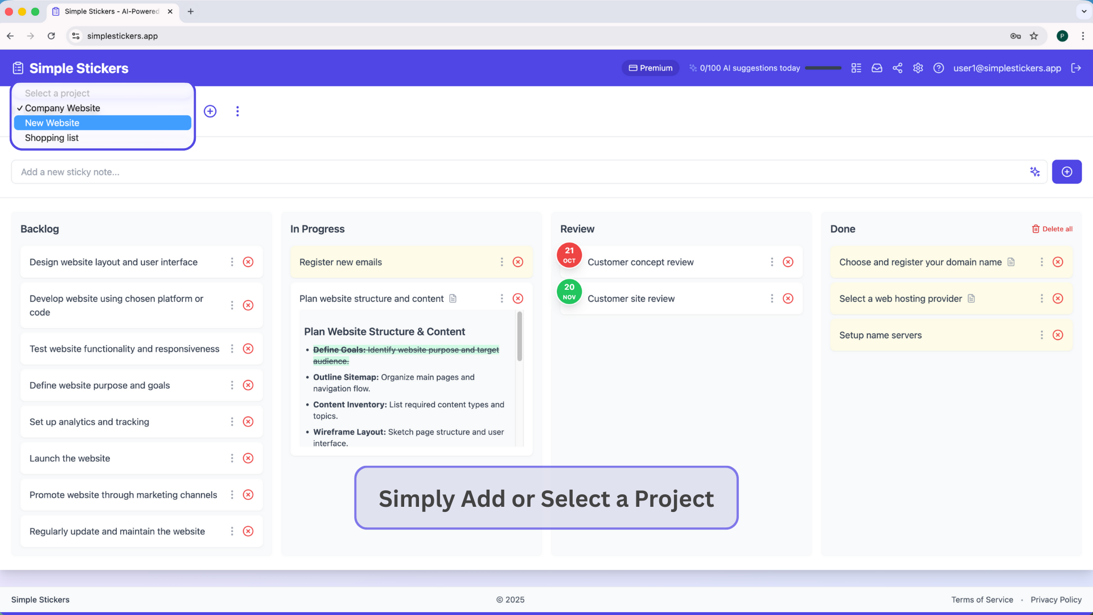The image size is (1093, 615).
Task: Click the AI sparkle suggestion icon
Action: 1035,172
